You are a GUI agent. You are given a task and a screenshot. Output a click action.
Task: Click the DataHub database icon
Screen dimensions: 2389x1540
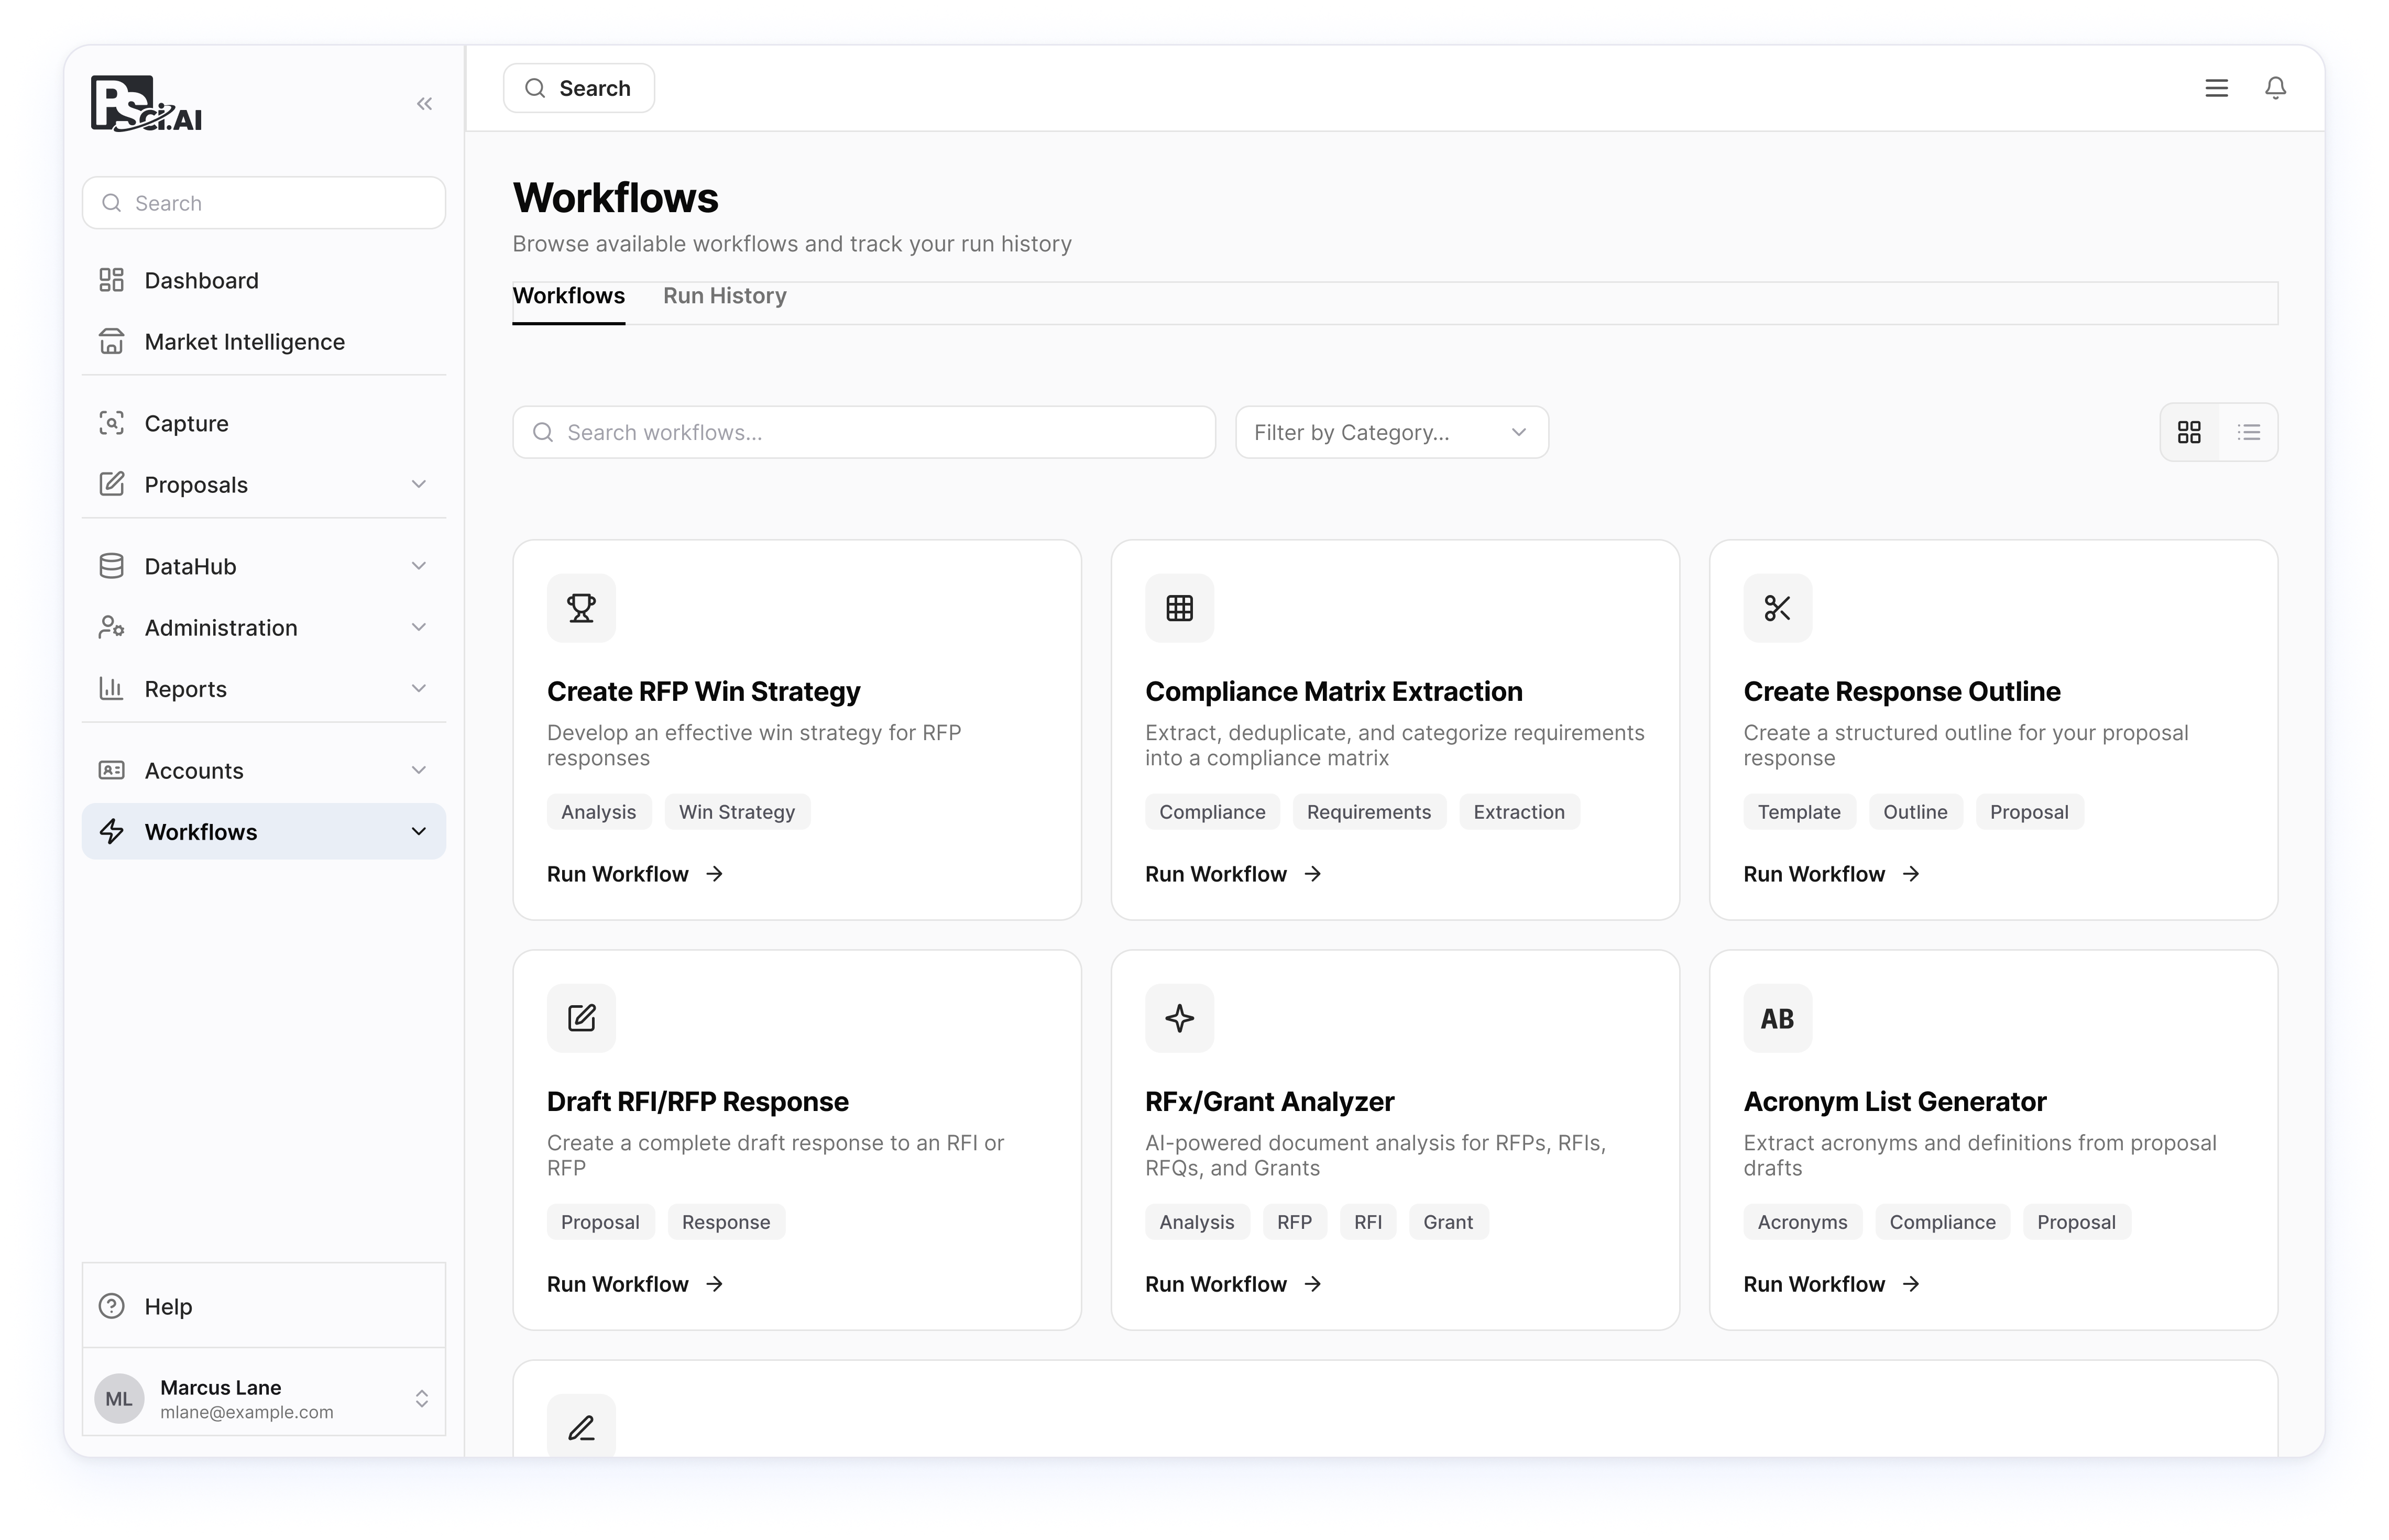(x=111, y=566)
